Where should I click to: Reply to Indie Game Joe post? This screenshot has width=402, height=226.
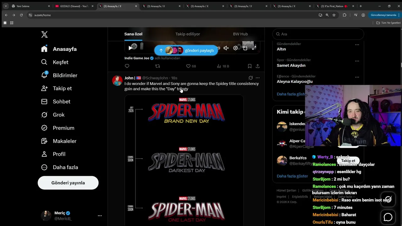pyautogui.click(x=127, y=66)
